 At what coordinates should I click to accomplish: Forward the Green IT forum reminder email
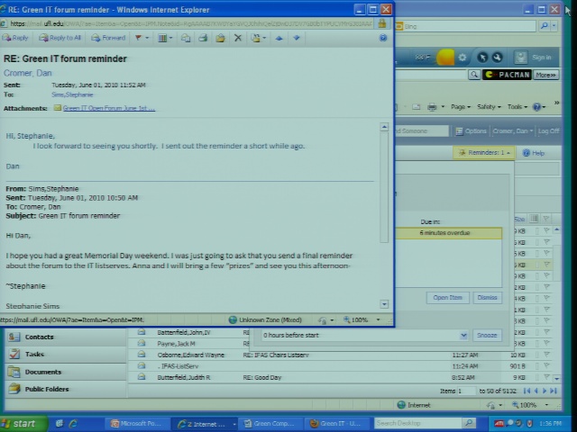pos(108,38)
